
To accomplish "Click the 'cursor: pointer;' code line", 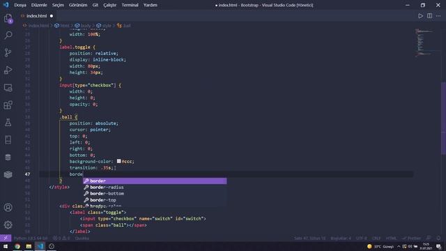I will (90, 130).
